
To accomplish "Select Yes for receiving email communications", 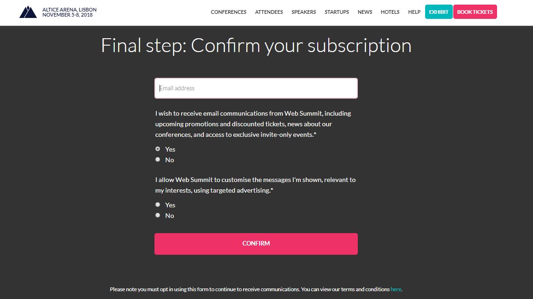I will click(x=158, y=149).
